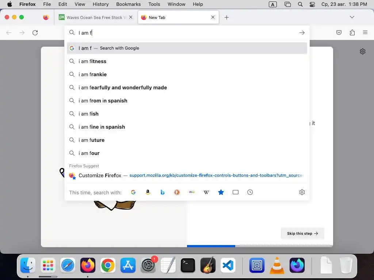Choose suggestion 'i am future'

tap(187, 140)
